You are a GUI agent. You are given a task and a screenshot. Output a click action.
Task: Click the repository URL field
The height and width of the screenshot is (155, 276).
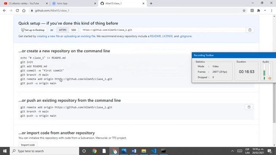[163, 30]
